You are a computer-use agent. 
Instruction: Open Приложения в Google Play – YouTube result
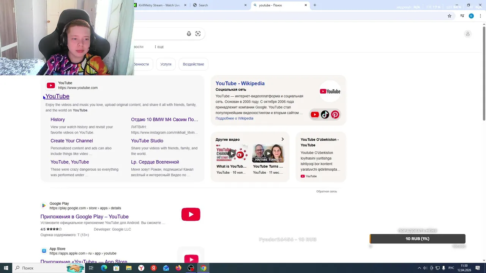(84, 217)
